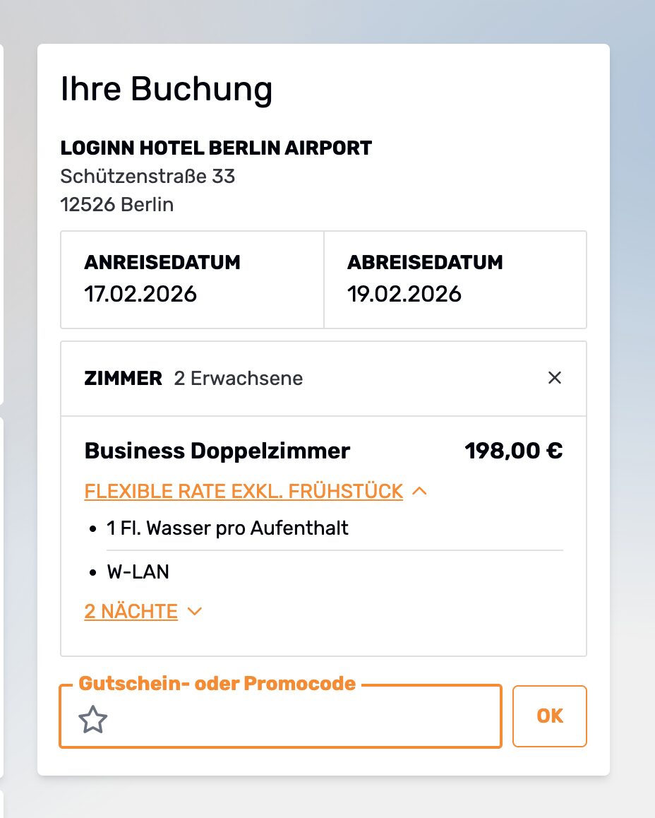Click the LOGINN HOTEL BERLIN AIRPORT name
Screen dimensions: 655x818
[x=216, y=148]
